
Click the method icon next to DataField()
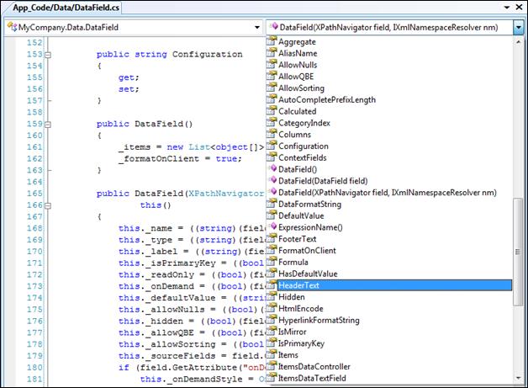tap(272, 169)
